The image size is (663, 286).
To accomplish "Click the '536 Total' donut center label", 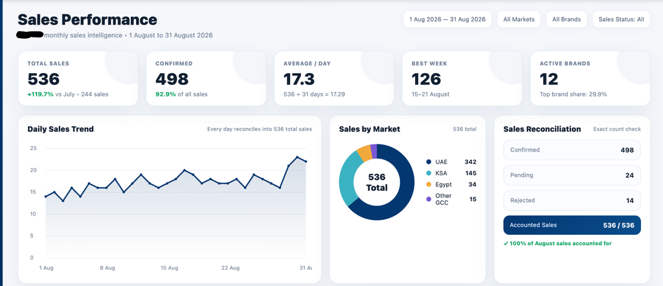I will pos(377,182).
